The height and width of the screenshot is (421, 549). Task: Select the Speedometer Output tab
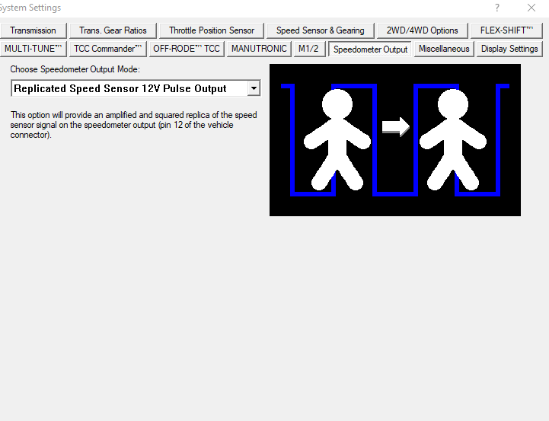click(370, 49)
